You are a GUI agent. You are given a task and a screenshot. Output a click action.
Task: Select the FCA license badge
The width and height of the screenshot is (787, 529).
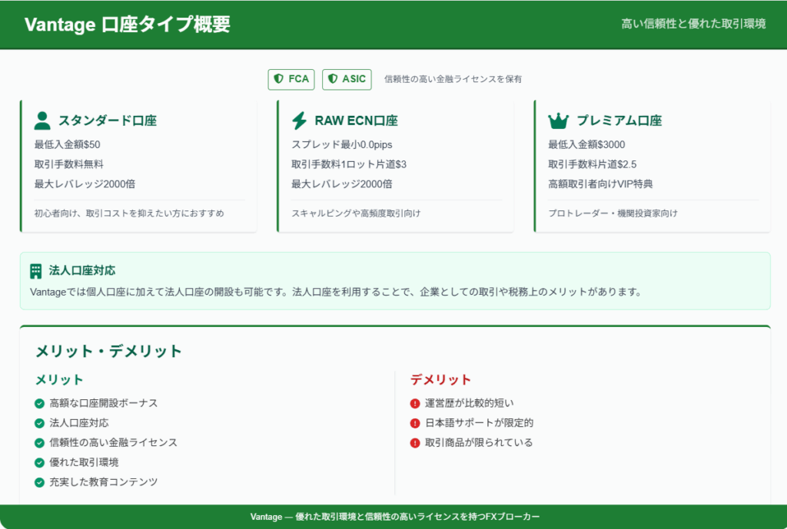click(291, 79)
